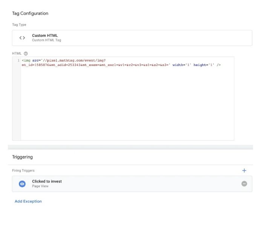Click the Firing Triggers label

pos(23,170)
